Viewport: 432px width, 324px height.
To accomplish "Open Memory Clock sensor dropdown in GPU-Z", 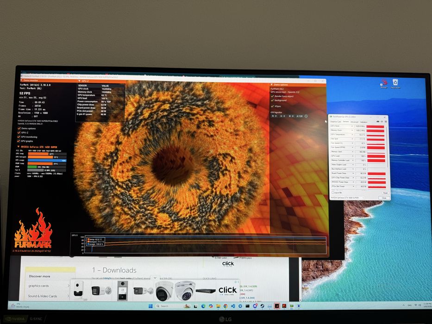I will 352,131.
